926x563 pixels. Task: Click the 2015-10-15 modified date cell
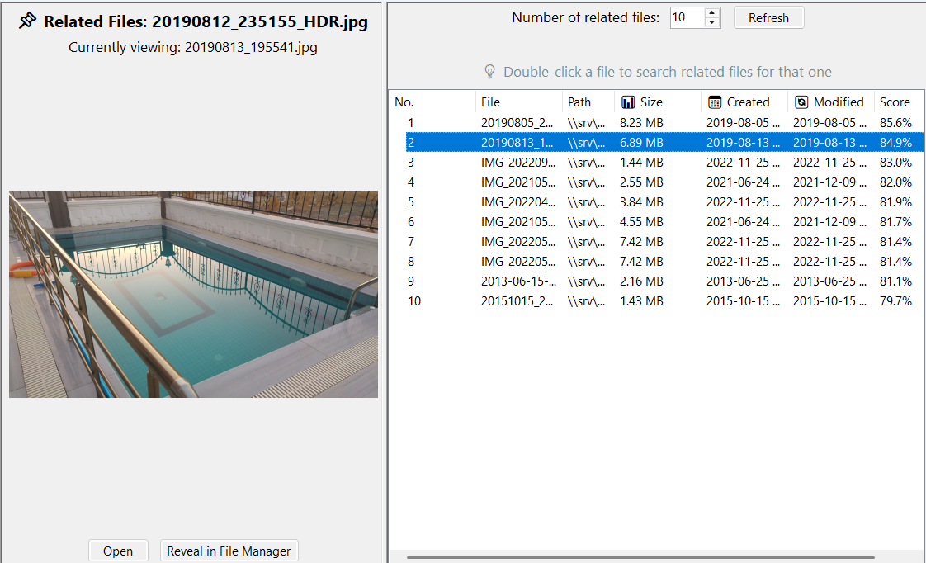829,300
